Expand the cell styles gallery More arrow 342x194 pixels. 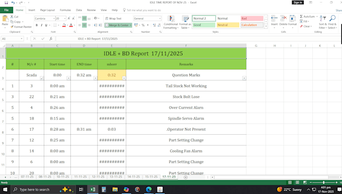(x=266, y=26)
